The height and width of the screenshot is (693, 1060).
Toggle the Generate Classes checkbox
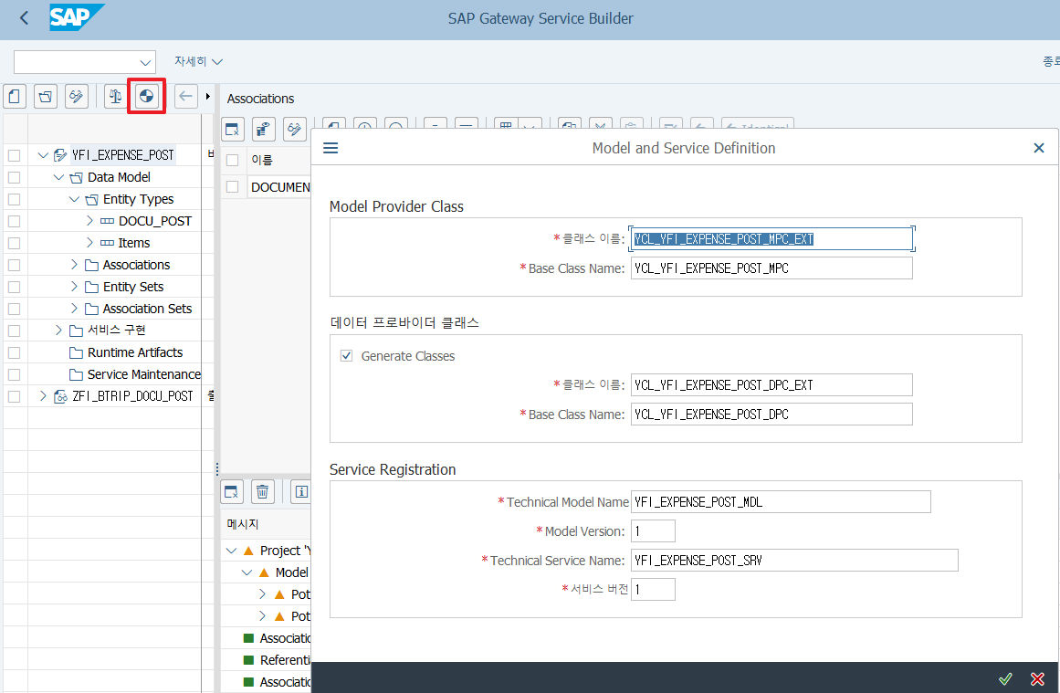point(347,355)
